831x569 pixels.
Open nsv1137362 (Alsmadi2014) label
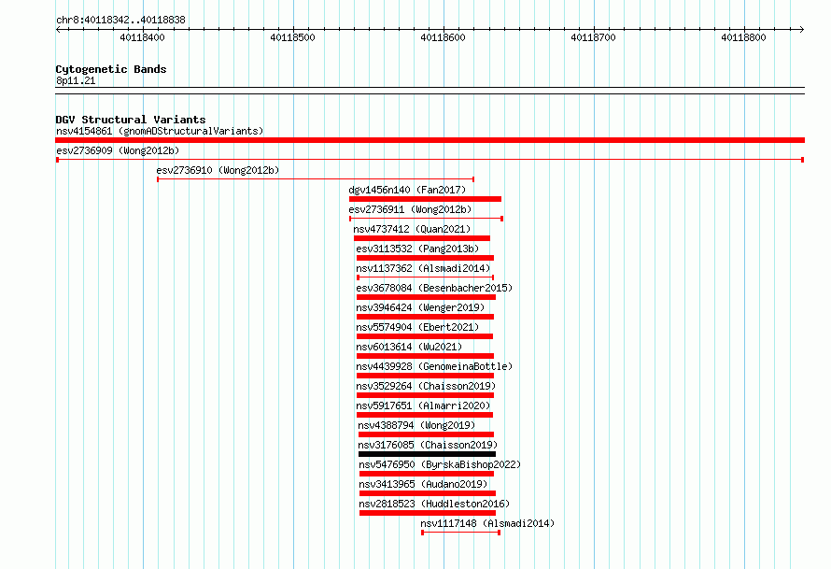click(x=423, y=268)
